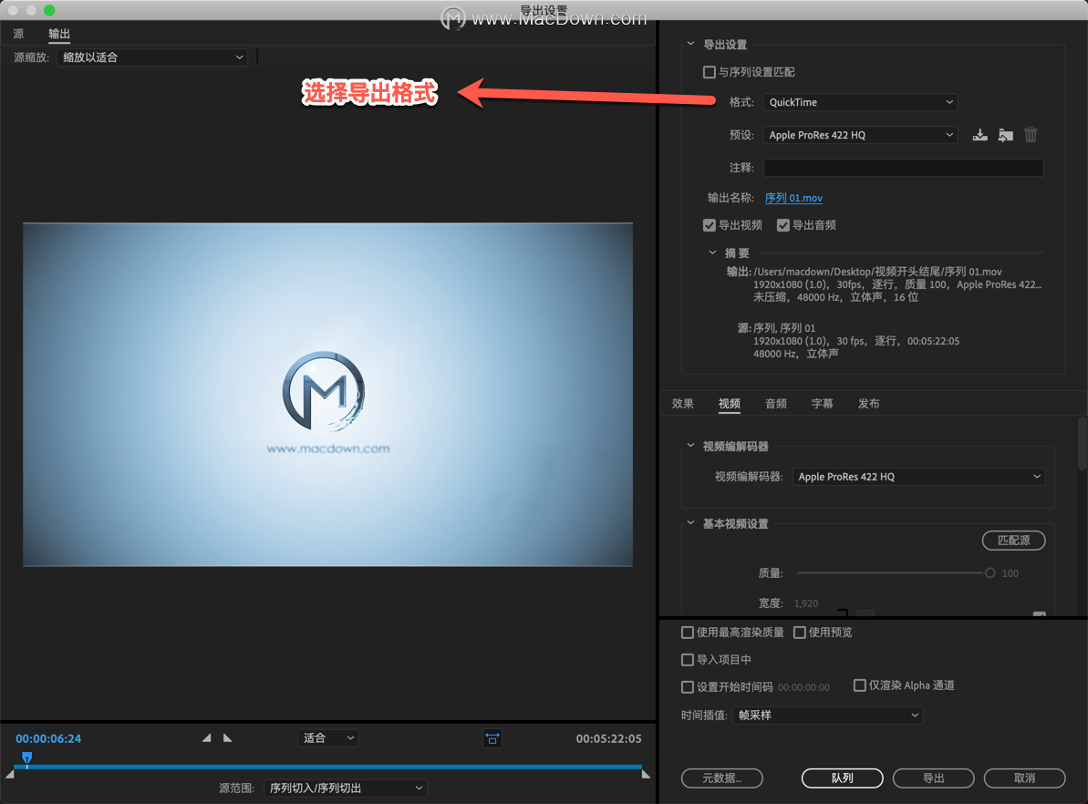Open the 适合 zoom level dropdown
Screen dimensions: 1088x804
click(328, 738)
